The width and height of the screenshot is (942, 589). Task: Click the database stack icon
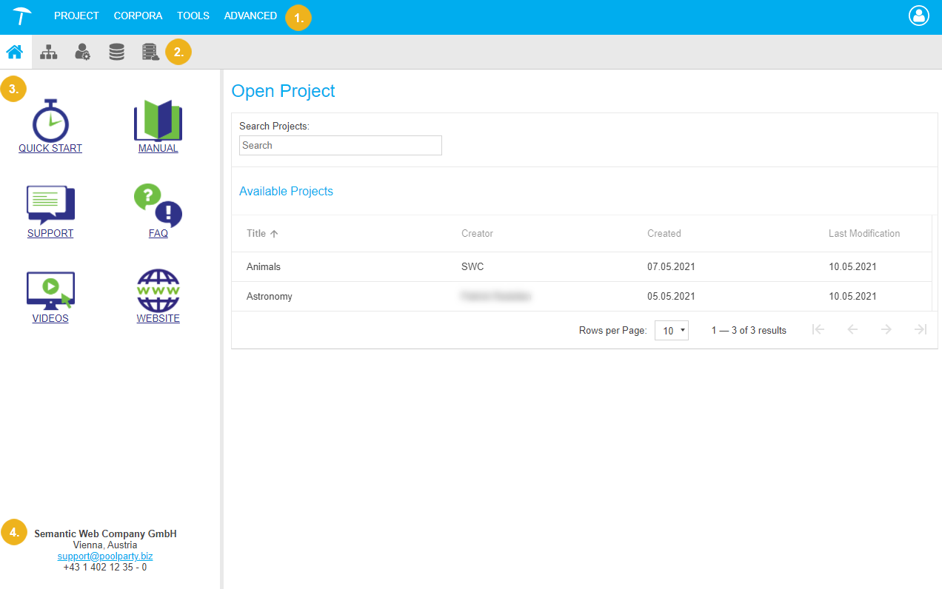click(116, 53)
